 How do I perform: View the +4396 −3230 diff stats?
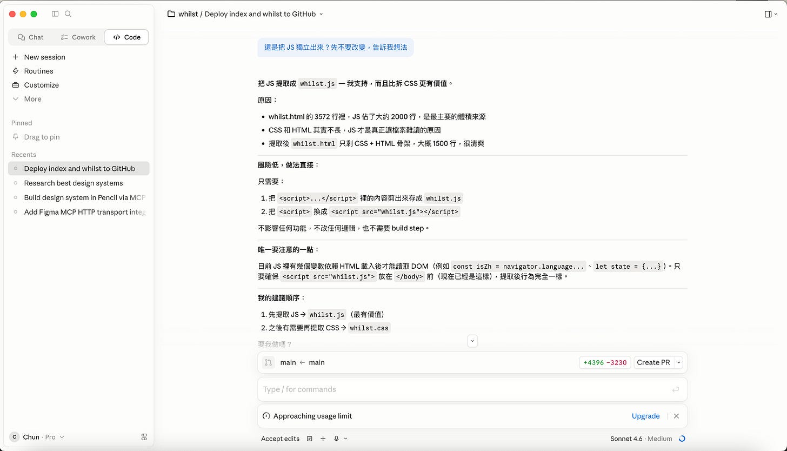pyautogui.click(x=605, y=362)
